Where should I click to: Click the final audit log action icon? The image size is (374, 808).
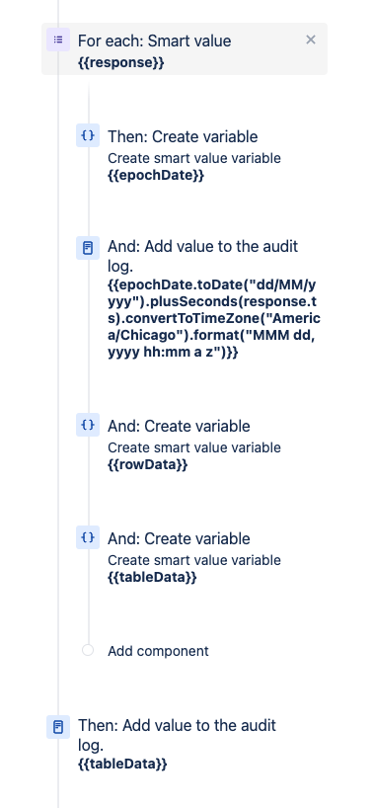[58, 727]
